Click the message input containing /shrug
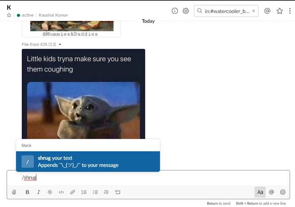This screenshot has width=295, height=207. pyautogui.click(x=148, y=177)
